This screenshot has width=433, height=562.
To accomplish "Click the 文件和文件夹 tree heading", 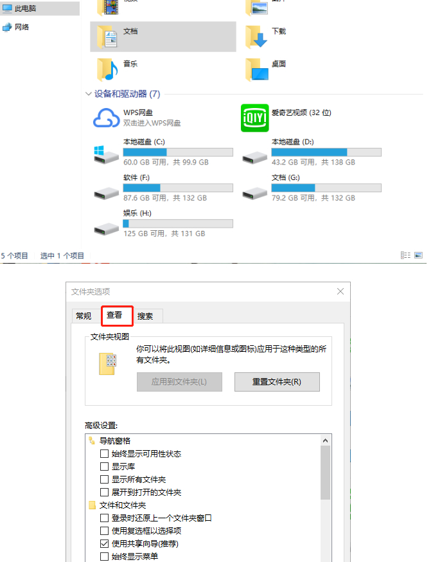I will [x=123, y=505].
